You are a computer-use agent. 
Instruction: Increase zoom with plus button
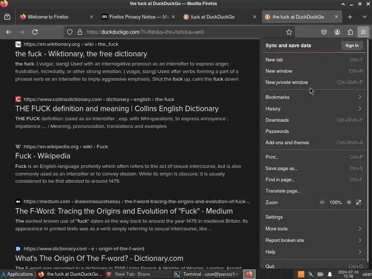point(349,202)
